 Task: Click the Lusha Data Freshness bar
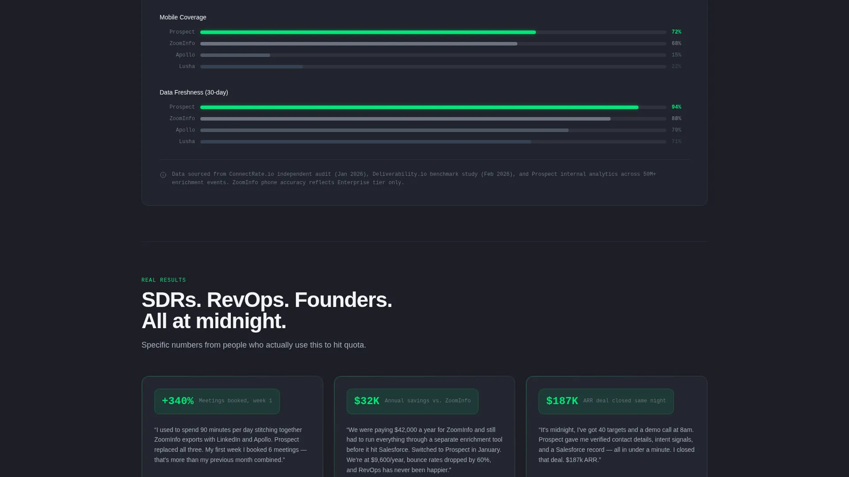pyautogui.click(x=433, y=142)
